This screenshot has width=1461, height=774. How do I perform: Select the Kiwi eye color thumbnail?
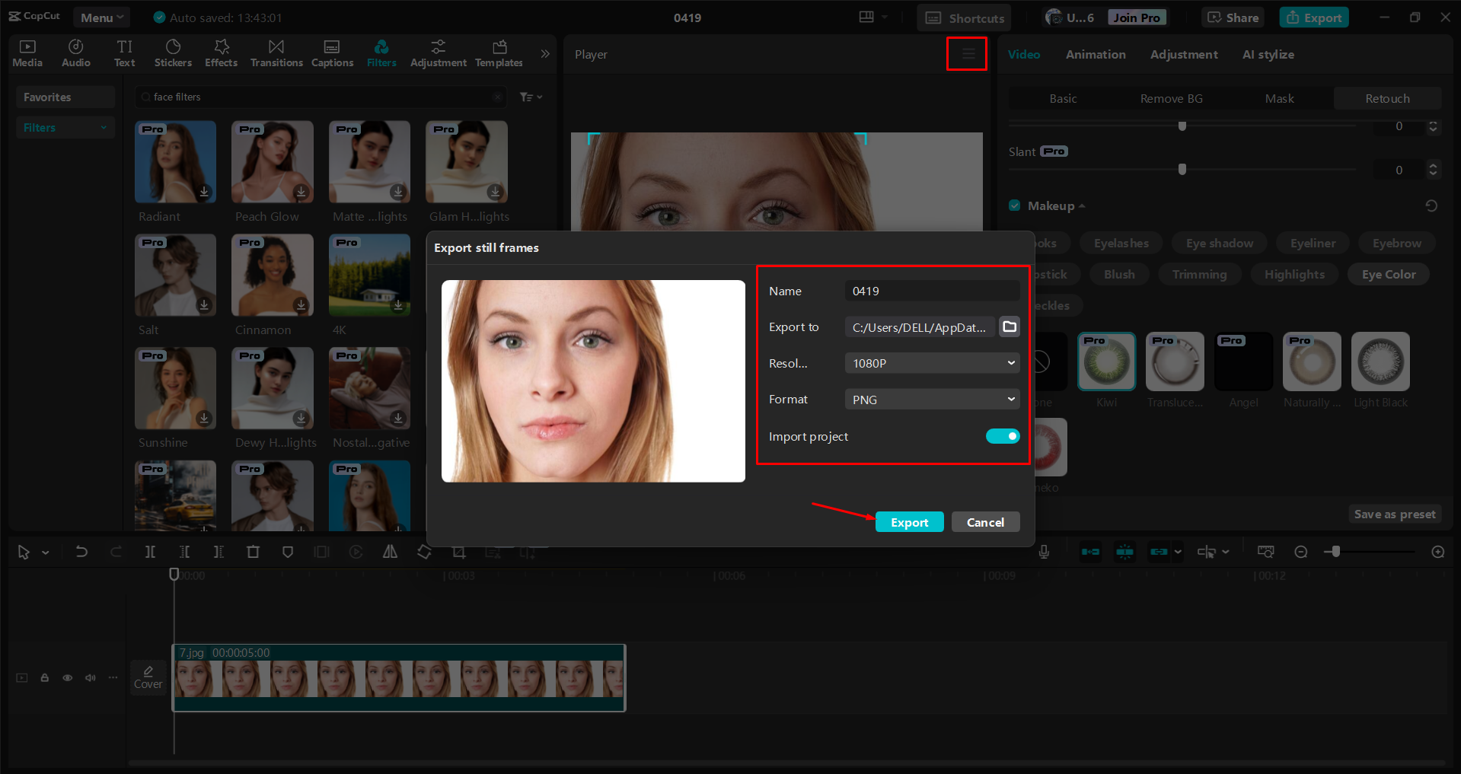1106,362
